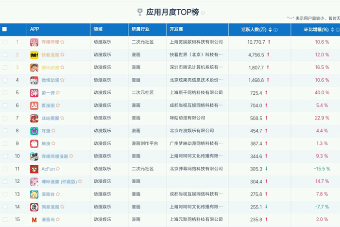Click the 漫画台 app icon
Image resolution: width=340 pixels, height=227 pixels.
pyautogui.click(x=34, y=194)
